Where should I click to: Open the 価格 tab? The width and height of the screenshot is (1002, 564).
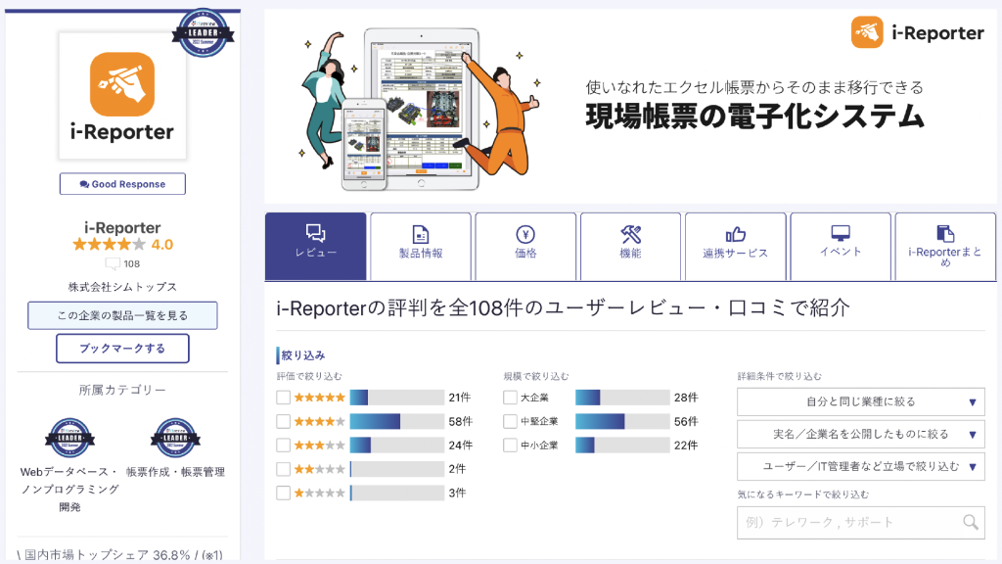point(525,246)
